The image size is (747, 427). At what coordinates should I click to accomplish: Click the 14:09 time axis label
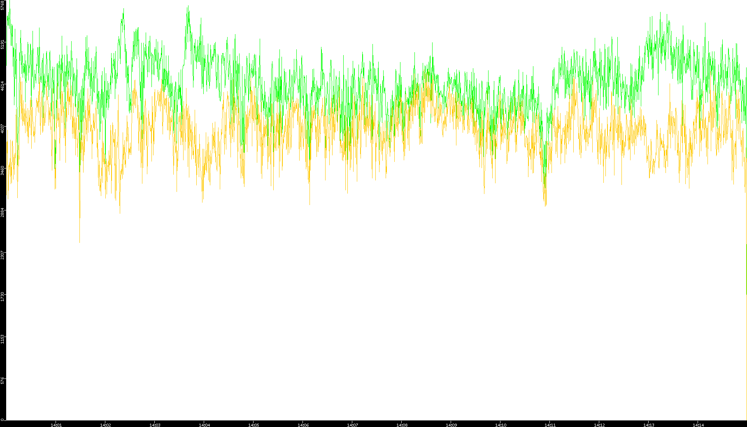451,425
